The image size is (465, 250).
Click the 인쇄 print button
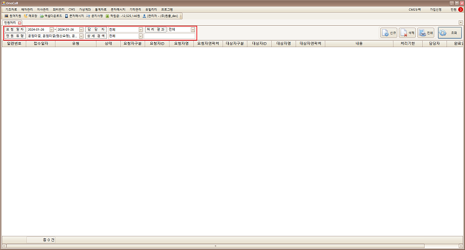[x=426, y=33]
